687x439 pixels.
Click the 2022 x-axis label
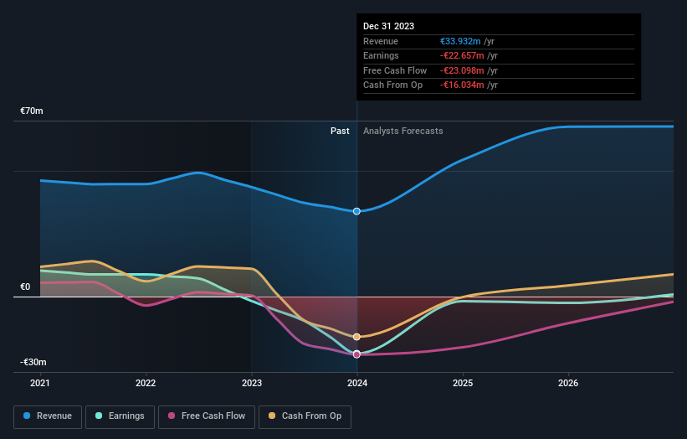pyautogui.click(x=146, y=384)
